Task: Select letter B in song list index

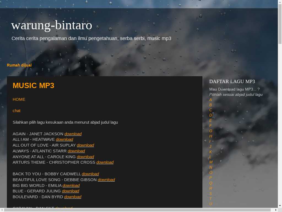Action: click(x=211, y=105)
